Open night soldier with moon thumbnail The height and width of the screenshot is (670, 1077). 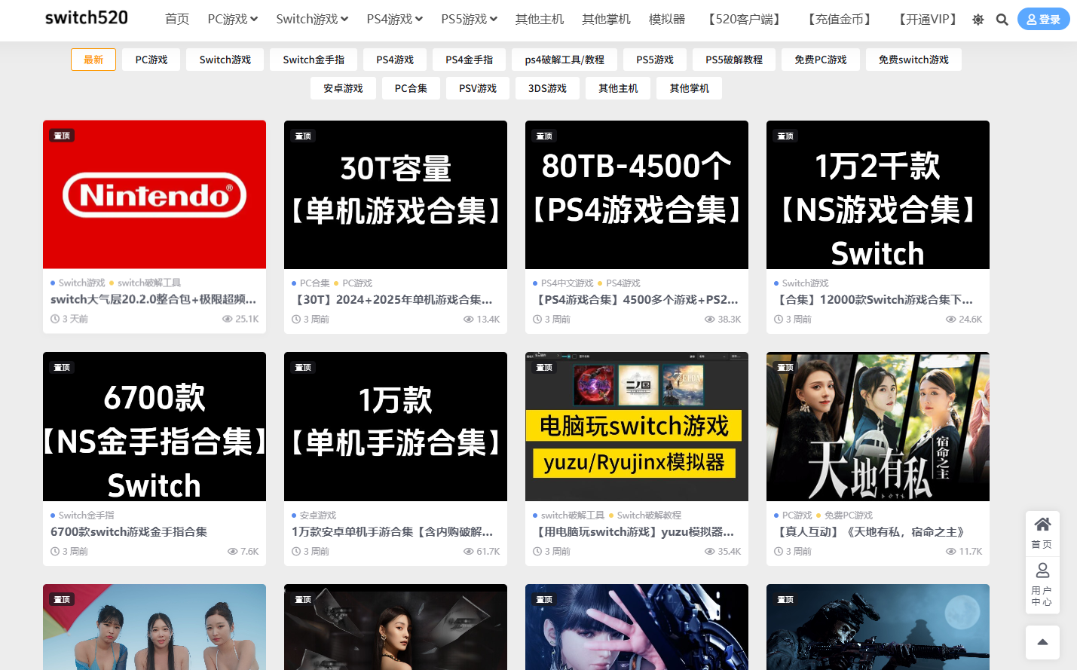click(878, 627)
